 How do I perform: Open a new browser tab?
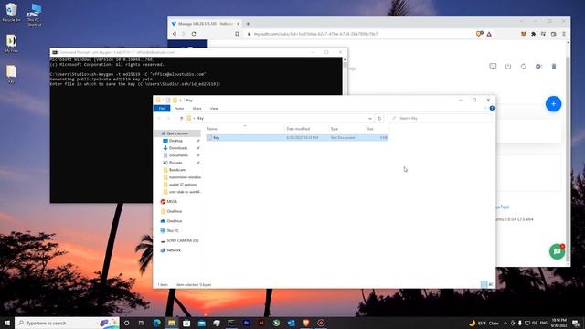[x=248, y=24]
